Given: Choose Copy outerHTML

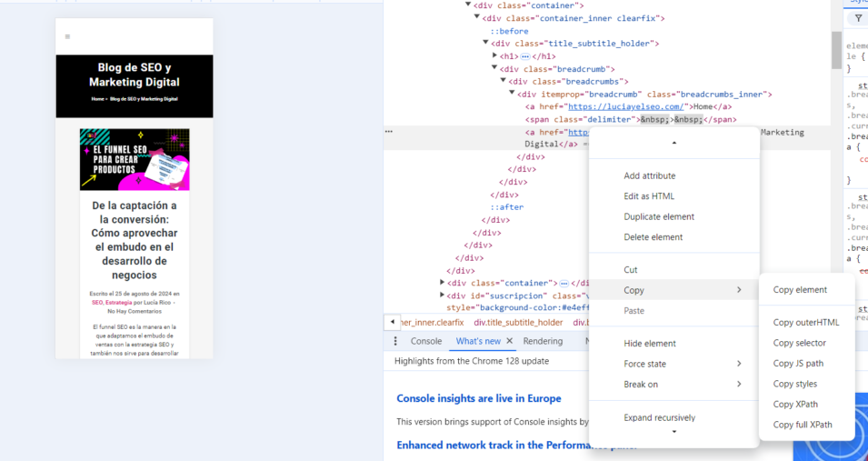Looking at the screenshot, I should [806, 323].
